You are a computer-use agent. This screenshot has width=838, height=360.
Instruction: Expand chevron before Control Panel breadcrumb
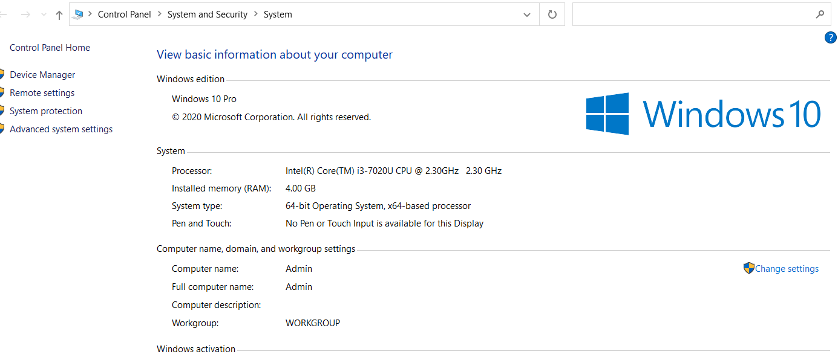pyautogui.click(x=90, y=14)
